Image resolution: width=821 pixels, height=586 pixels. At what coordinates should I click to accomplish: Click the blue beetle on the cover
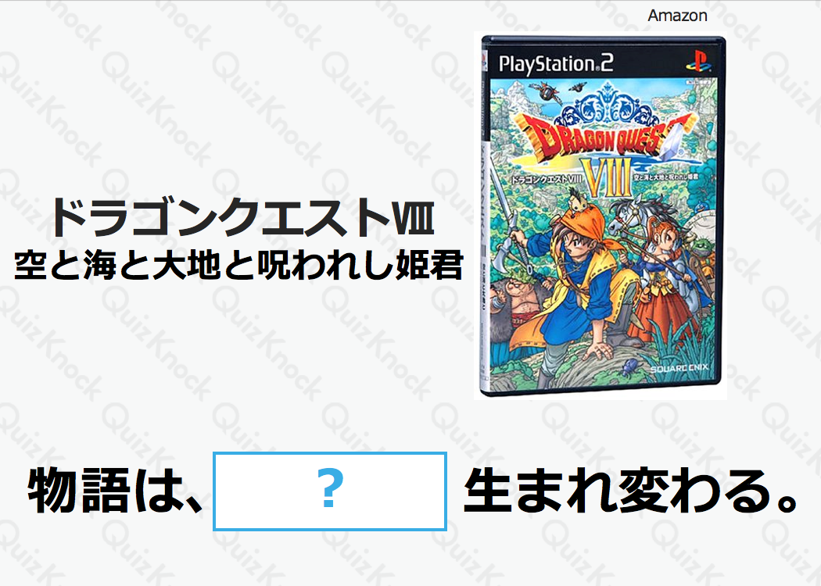click(x=629, y=368)
